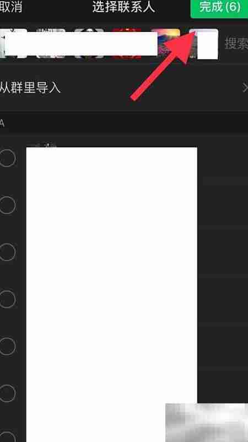Image resolution: width=248 pixels, height=442 pixels.
Task: Tap the second selected contact avatar
Action: pyautogui.click(x=51, y=44)
